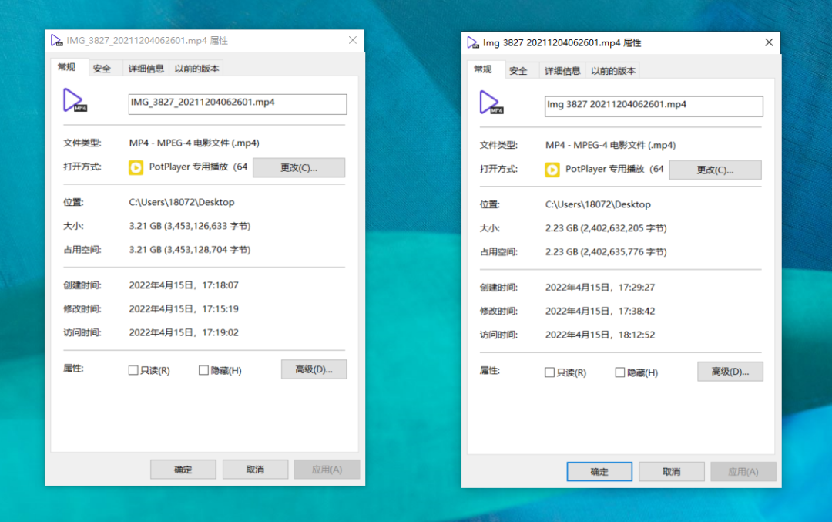Click the dialog title bar video icon on the left
Viewport: 832px width, 522px height.
tap(56, 39)
